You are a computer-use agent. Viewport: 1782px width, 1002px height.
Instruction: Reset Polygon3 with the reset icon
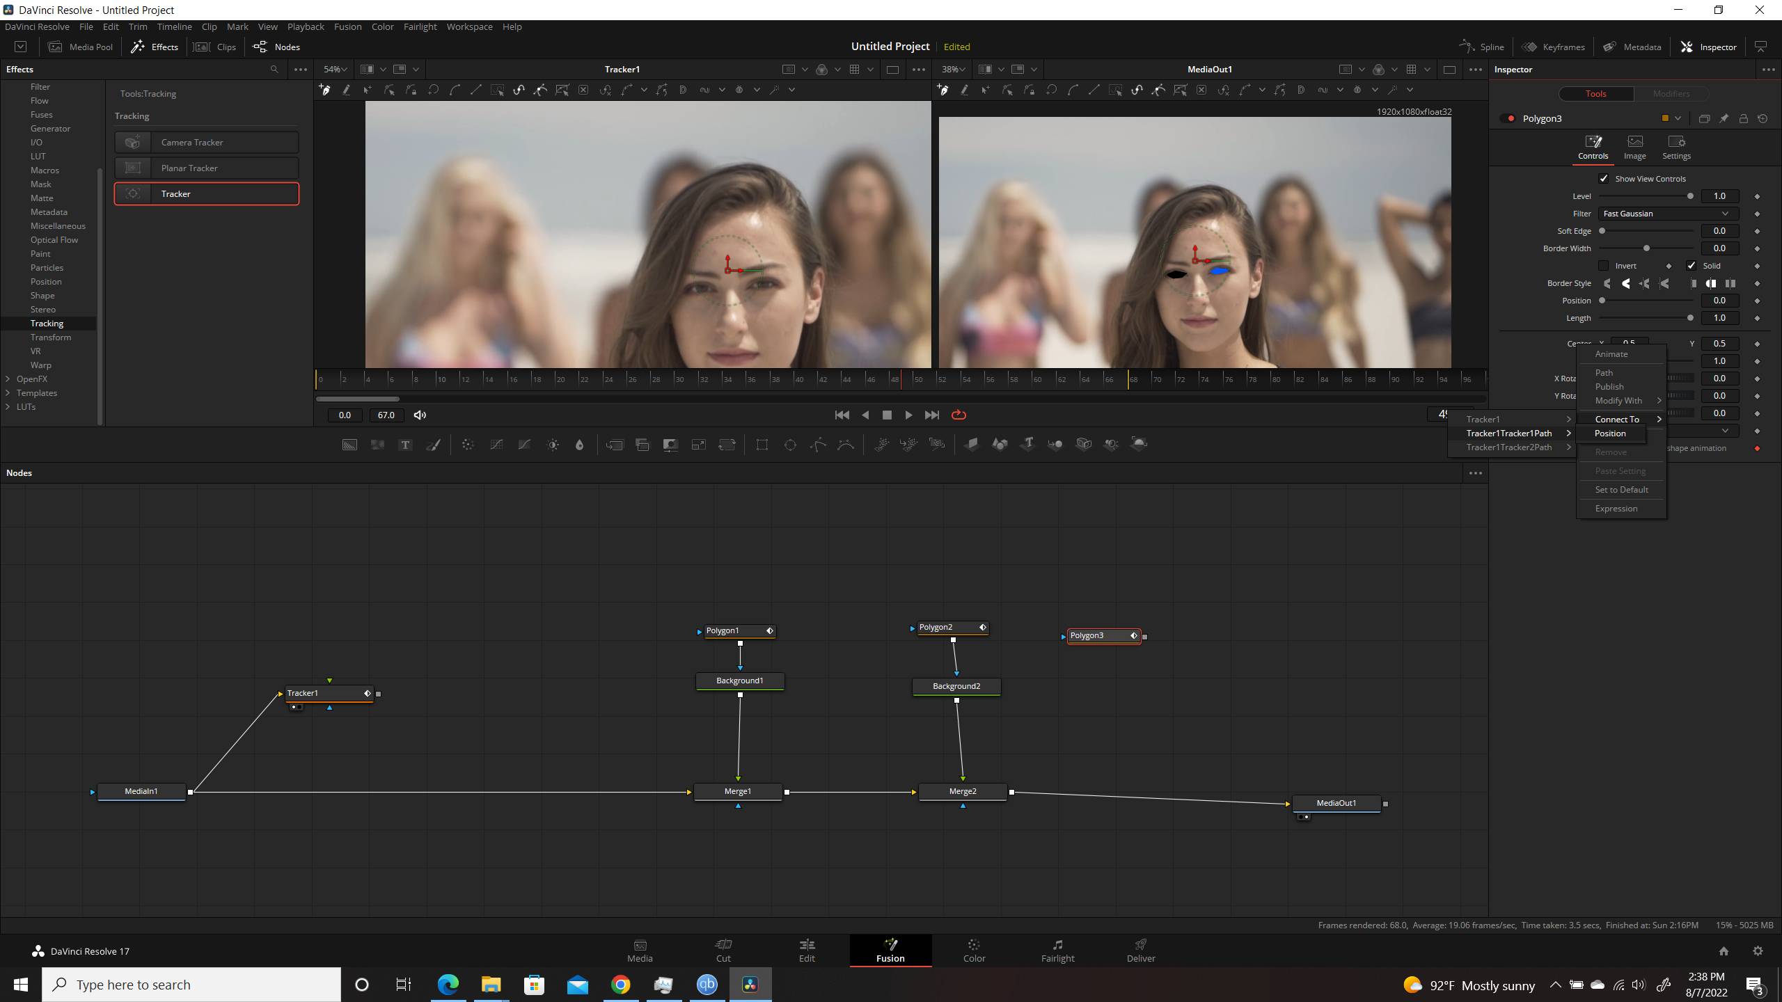(x=1763, y=118)
